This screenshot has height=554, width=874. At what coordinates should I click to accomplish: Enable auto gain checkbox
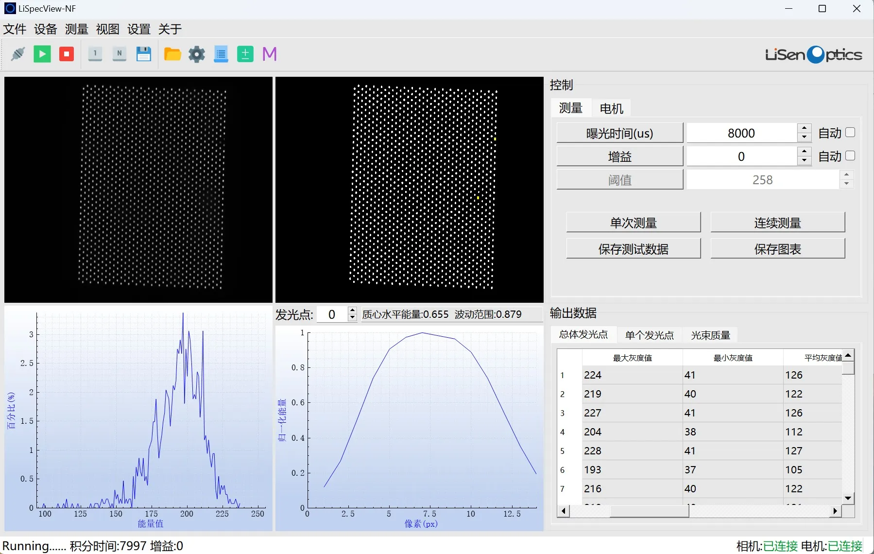(850, 156)
